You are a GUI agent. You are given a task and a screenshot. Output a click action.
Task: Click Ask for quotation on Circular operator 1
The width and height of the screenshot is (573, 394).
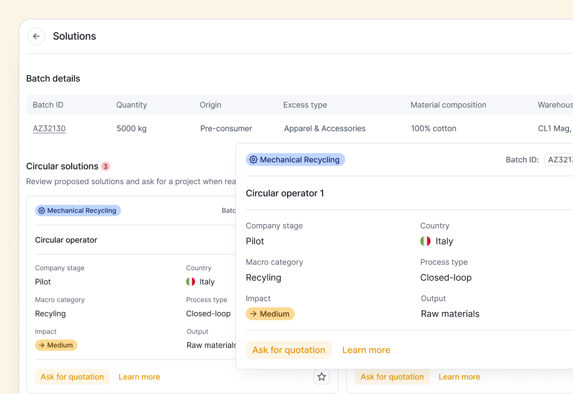pyautogui.click(x=289, y=350)
